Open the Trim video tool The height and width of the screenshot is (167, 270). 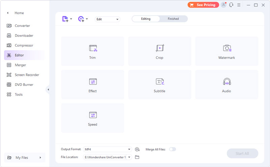(x=92, y=51)
